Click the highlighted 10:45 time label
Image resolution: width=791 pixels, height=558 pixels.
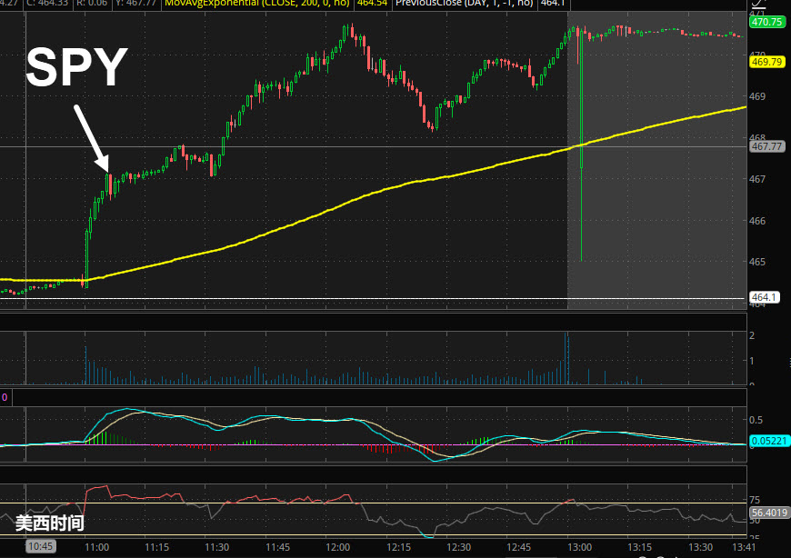[x=40, y=546]
